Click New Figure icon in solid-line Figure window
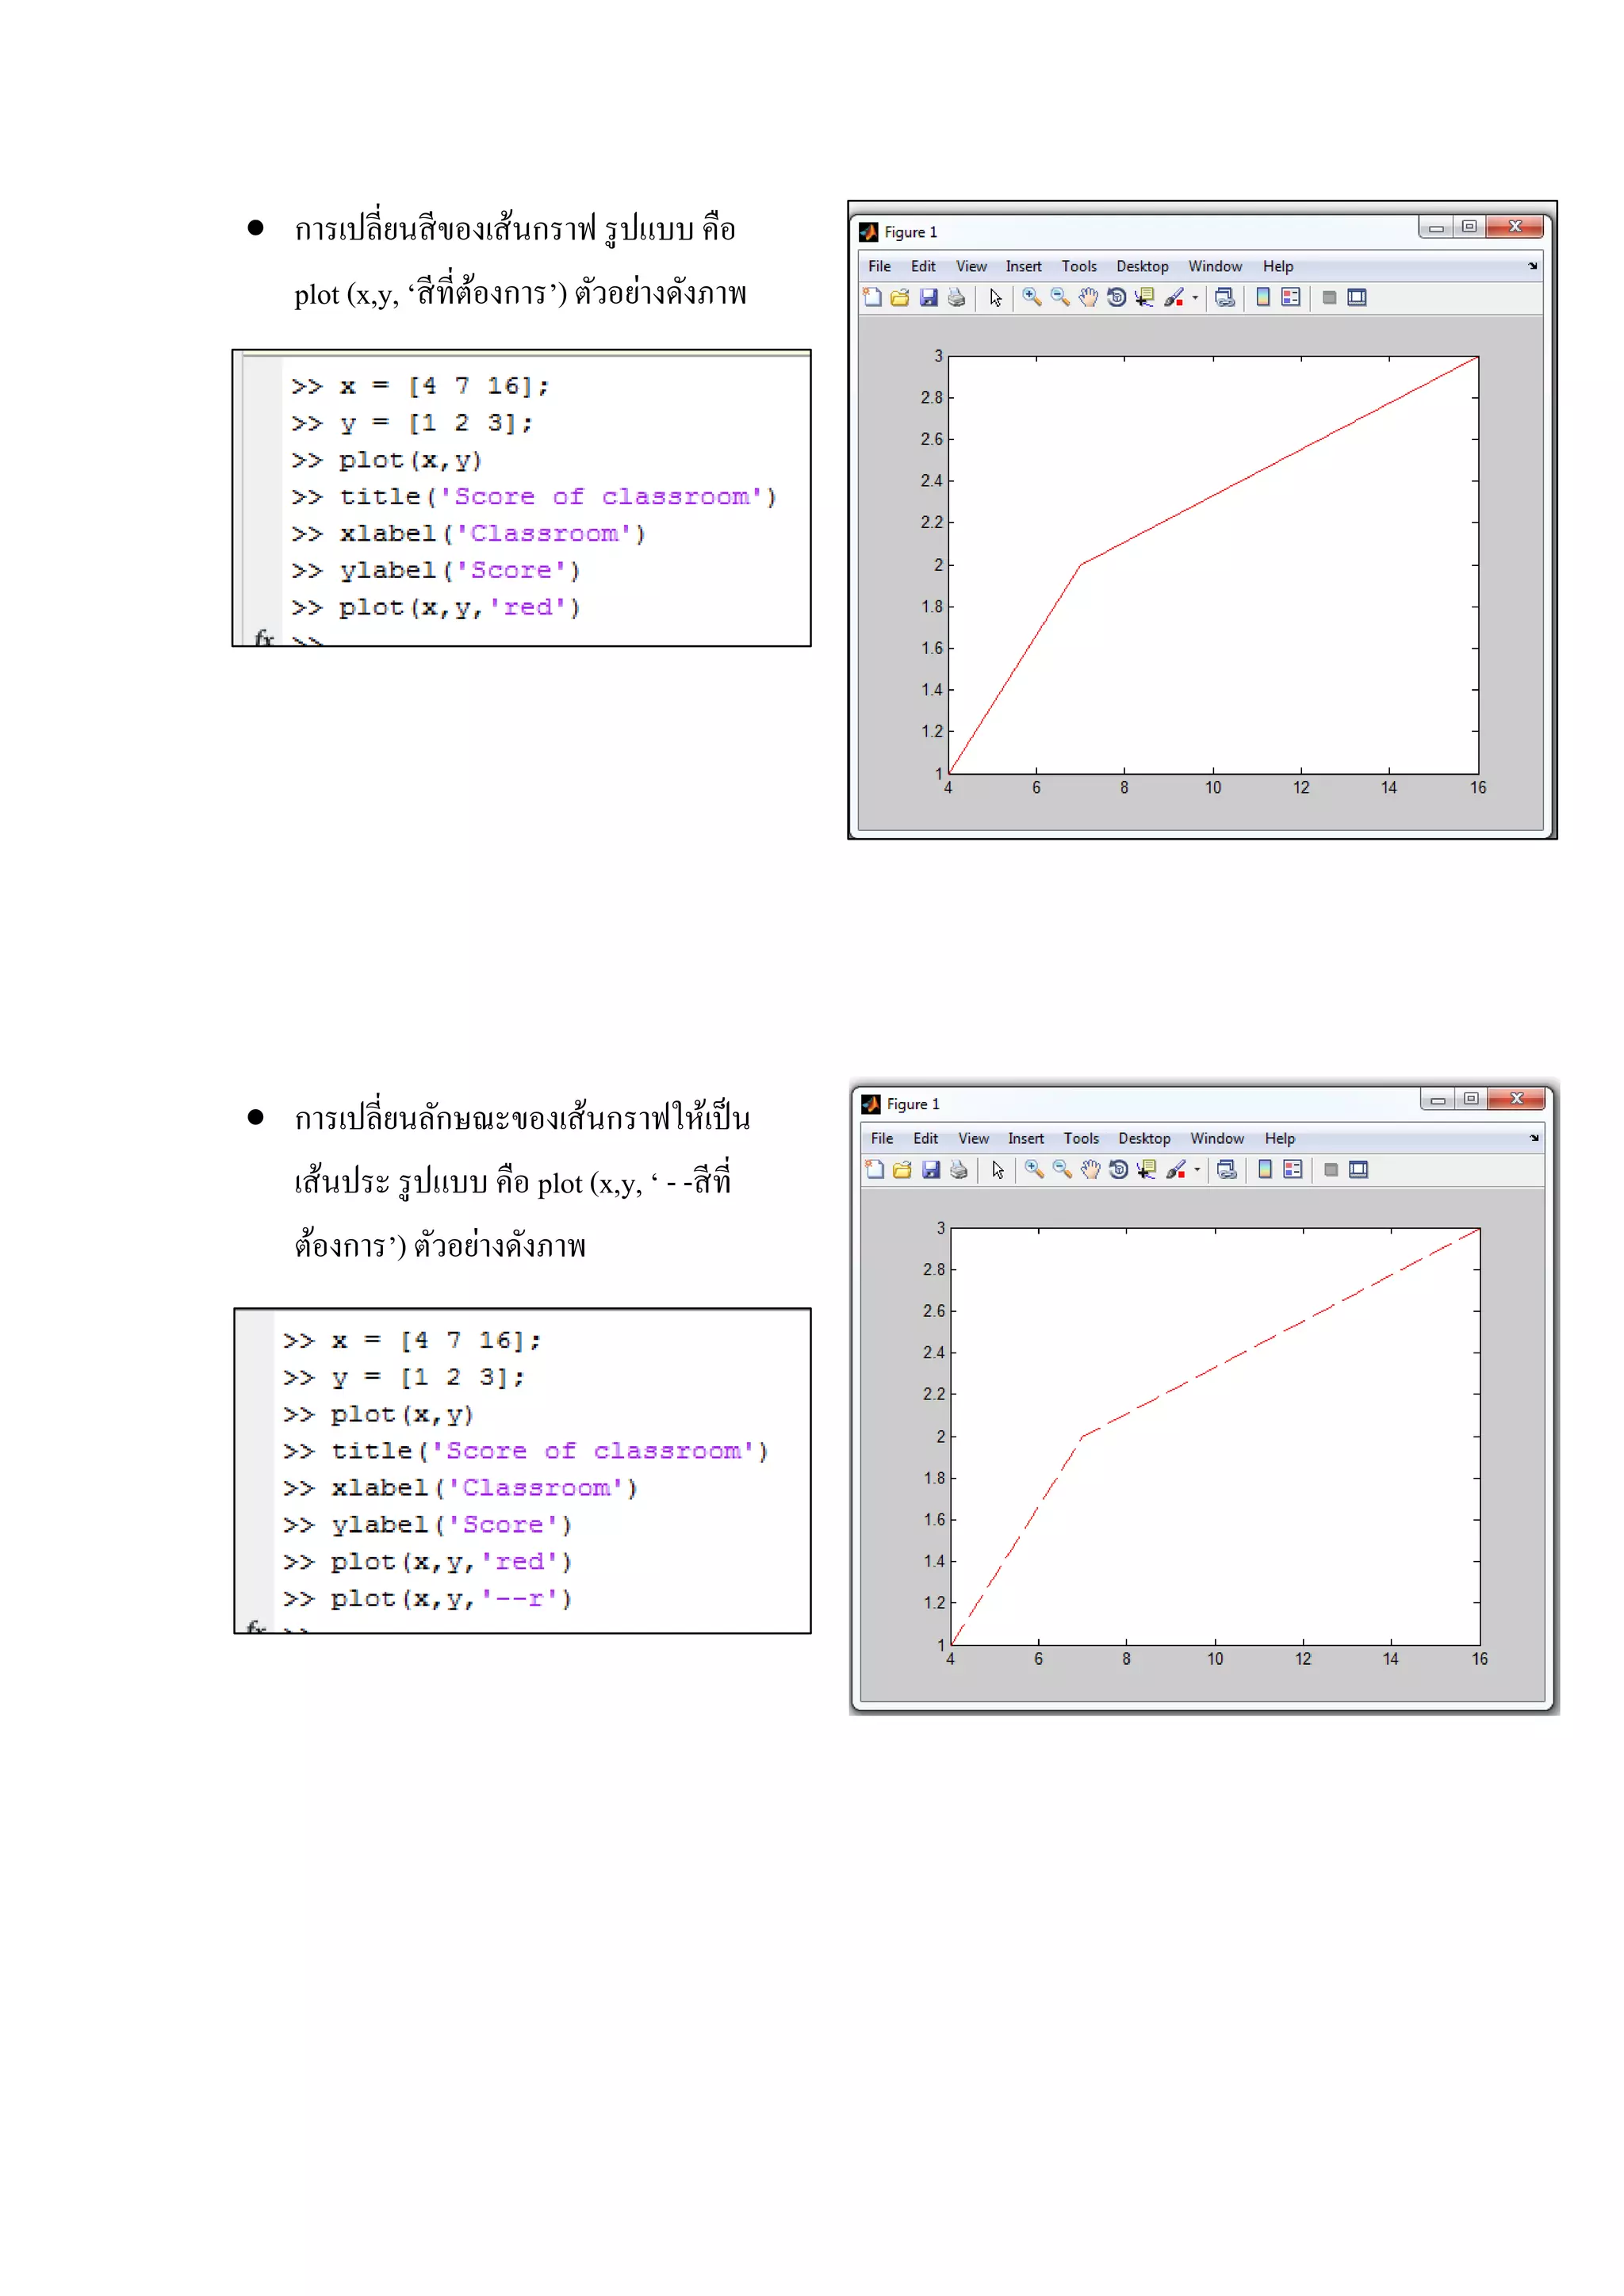 pos(872,297)
